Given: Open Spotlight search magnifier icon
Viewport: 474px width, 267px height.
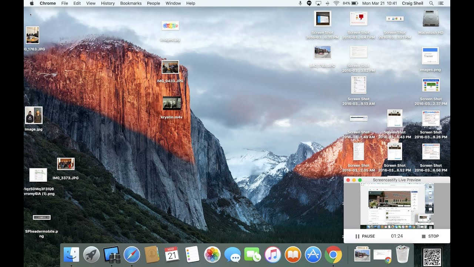Looking at the screenshot, I should click(431, 3).
